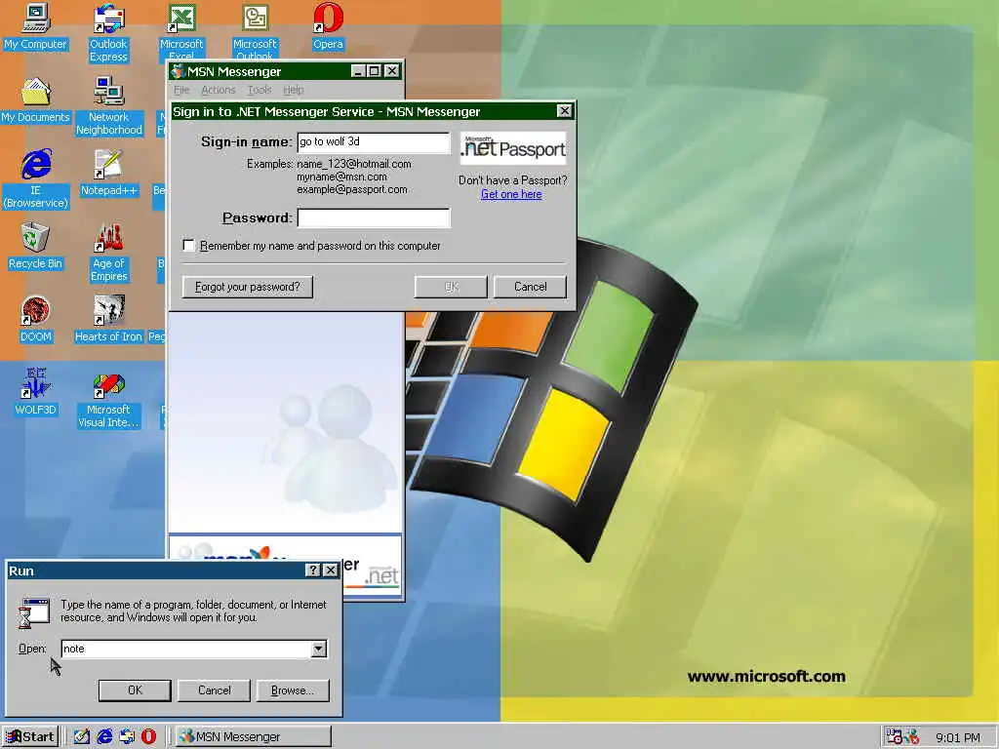Launch Microsoft Outlook desktop shortcut

tap(255, 32)
